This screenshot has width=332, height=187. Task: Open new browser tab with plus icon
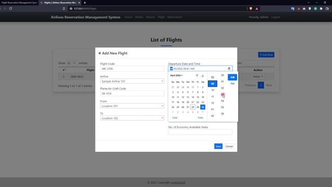(x=85, y=3)
